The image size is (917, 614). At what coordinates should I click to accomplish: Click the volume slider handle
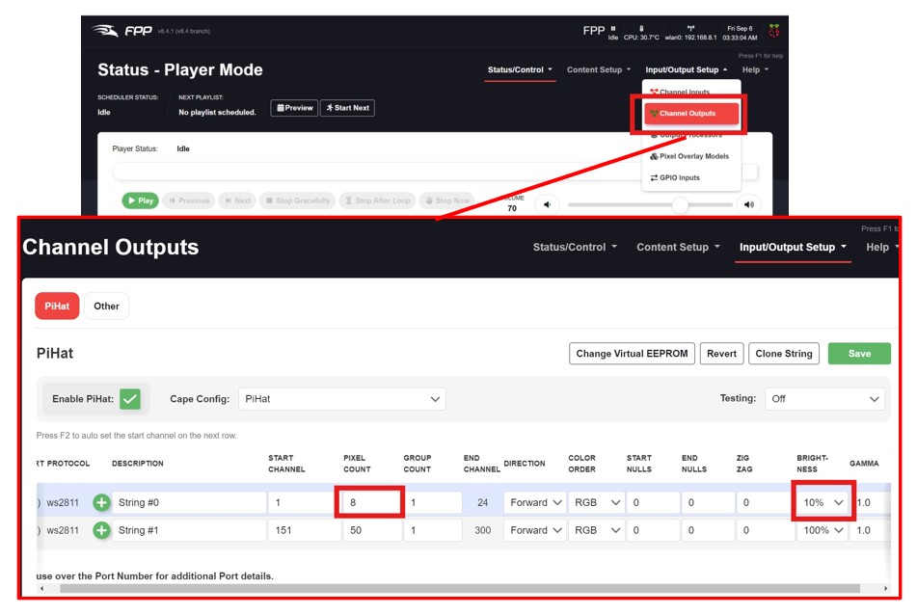point(681,204)
